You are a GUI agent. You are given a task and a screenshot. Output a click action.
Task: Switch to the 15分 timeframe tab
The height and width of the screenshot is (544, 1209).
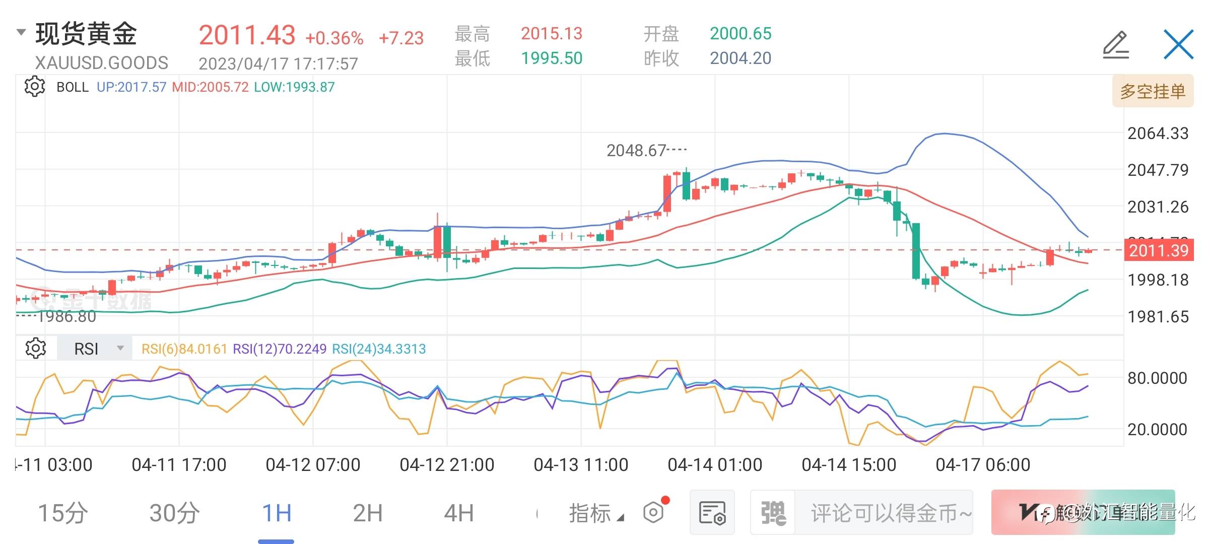tap(63, 513)
